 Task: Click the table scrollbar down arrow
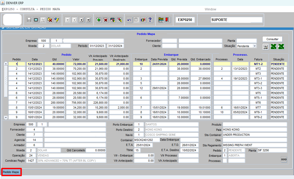point(6,118)
